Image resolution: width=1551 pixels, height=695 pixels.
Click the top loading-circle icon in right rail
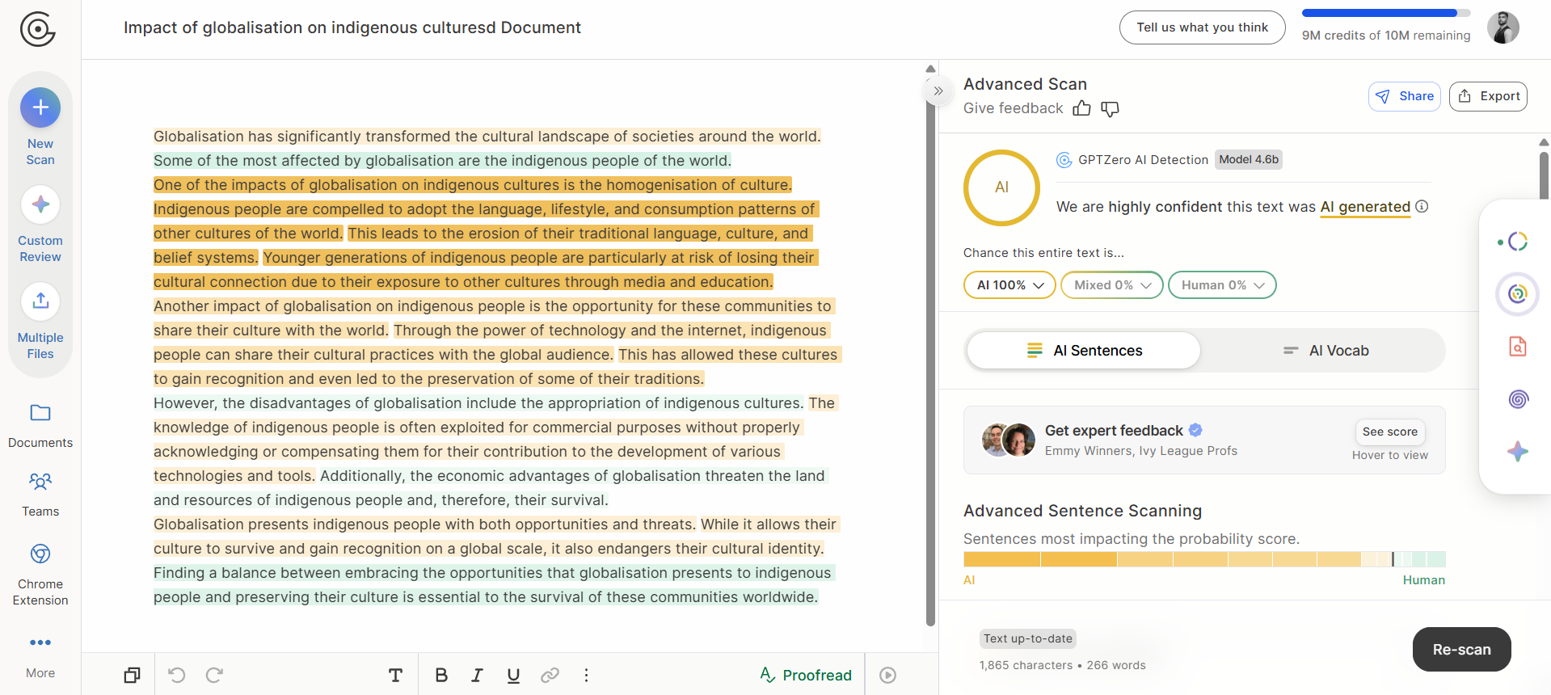pyautogui.click(x=1517, y=242)
